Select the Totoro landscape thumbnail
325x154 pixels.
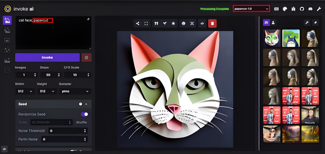[291, 38]
